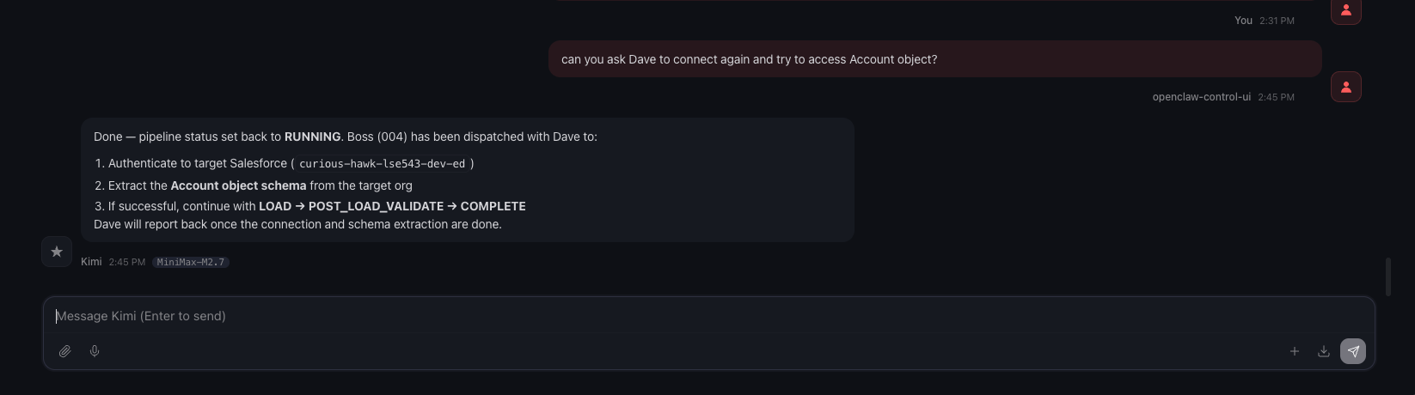Select the curious-hawk-lse543-dev-ed code snippet

click(x=382, y=164)
